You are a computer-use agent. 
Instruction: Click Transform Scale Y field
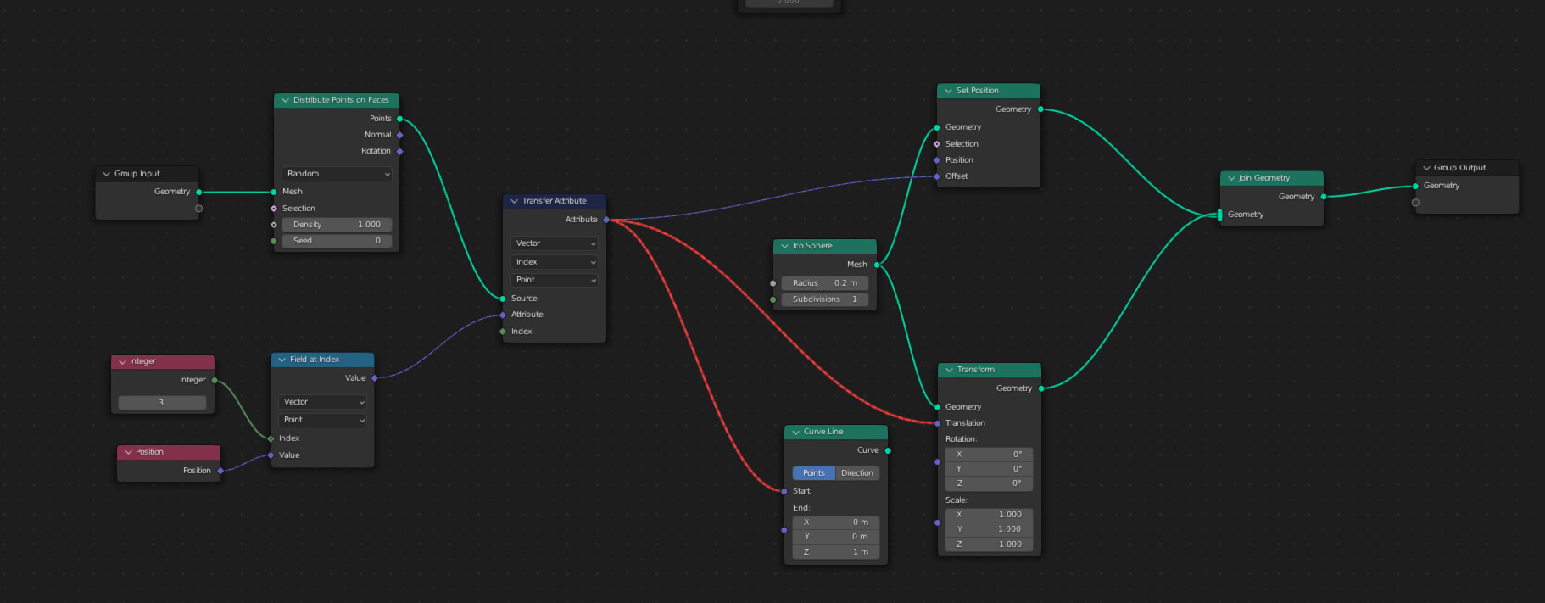coord(989,529)
